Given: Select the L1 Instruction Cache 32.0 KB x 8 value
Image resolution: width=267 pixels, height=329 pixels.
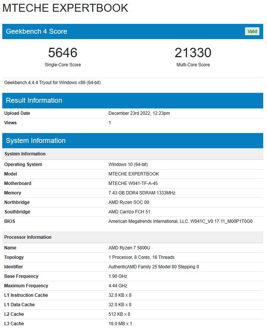Looking at the screenshot, I should click(120, 295).
